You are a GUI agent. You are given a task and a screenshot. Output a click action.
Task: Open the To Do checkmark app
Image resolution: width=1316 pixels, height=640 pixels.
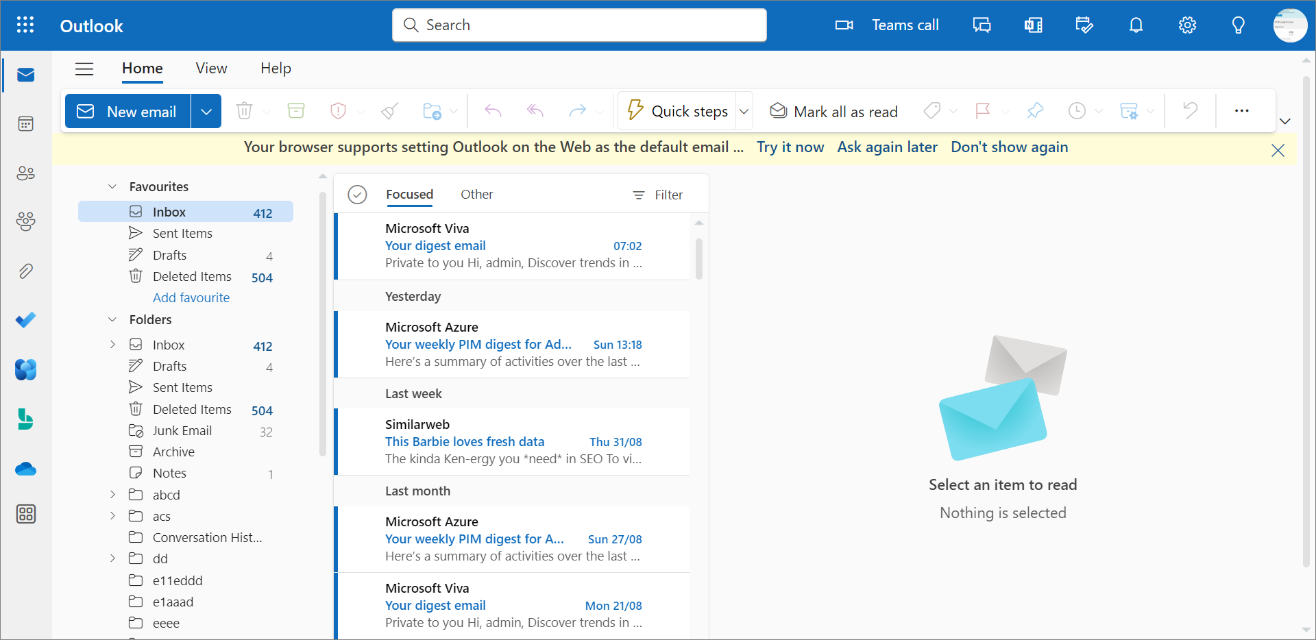coord(26,320)
